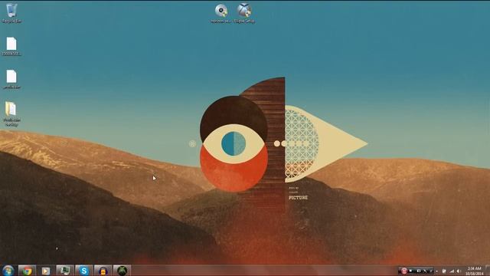Launch Google Chrome from the taskbar
Viewport: 490px width, 276px height.
click(27, 271)
